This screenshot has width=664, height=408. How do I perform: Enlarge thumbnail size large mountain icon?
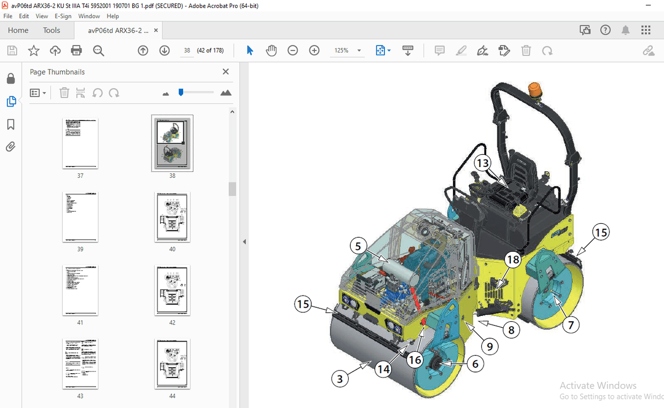coord(226,93)
